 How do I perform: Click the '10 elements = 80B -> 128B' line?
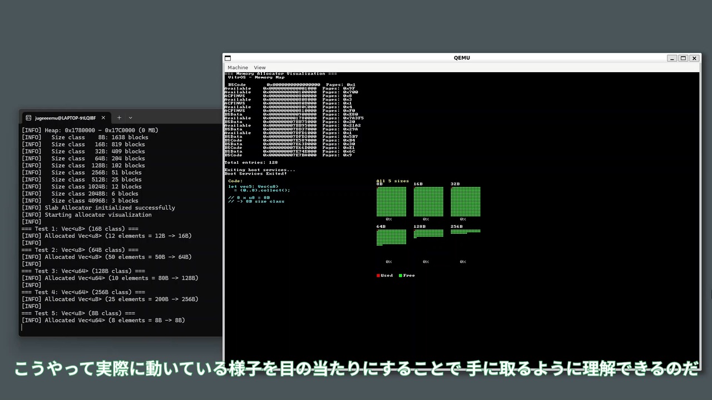110,278
